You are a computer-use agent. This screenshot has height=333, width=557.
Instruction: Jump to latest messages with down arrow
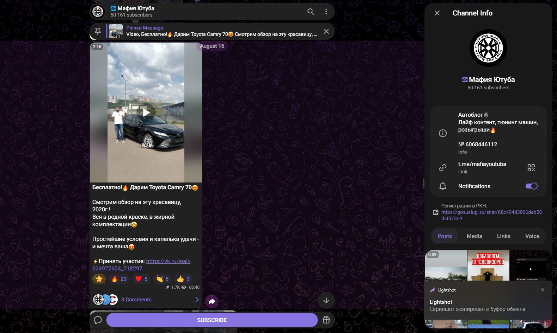point(326,300)
